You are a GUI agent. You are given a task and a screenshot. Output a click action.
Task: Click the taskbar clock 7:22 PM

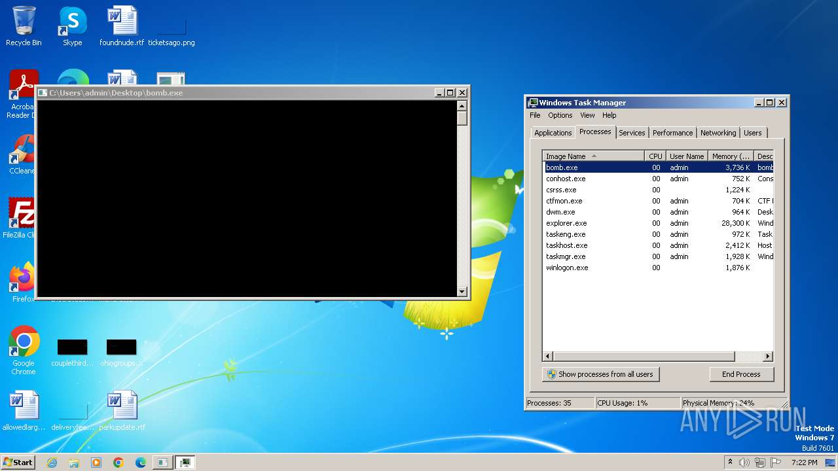804,462
